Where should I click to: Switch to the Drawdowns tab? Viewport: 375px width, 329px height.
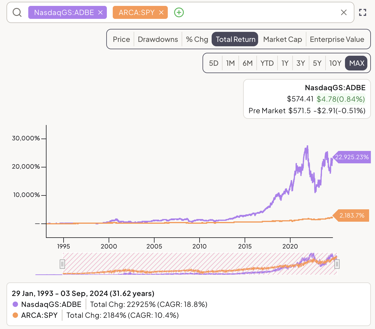pos(158,39)
